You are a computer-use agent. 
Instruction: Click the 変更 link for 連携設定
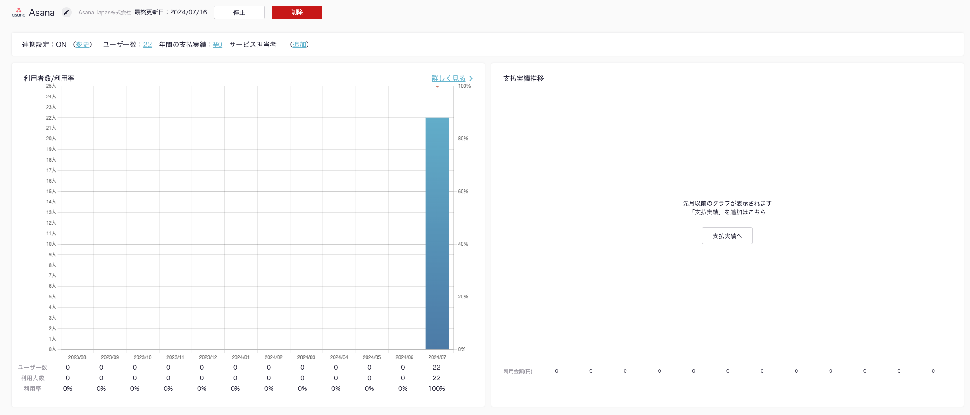coord(82,45)
